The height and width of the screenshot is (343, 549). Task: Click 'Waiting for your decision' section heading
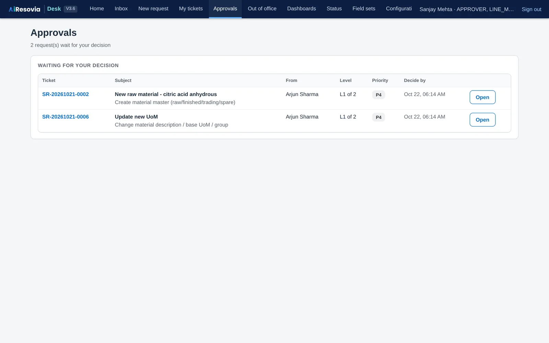point(78,66)
